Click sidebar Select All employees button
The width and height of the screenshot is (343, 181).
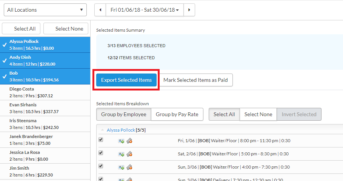coord(21,29)
